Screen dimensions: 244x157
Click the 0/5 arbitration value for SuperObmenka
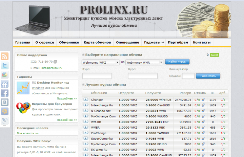[x=223, y=139]
